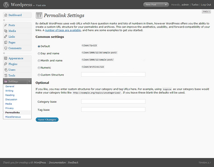
Task: Open the General settings submenu item
Action: click(x=10, y=86)
